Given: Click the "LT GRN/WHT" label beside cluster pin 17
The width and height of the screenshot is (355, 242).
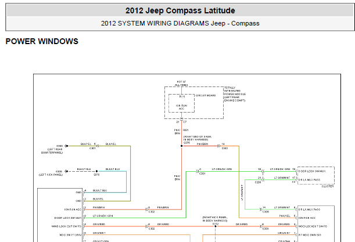Looking at the screenshot, I should (282, 178).
